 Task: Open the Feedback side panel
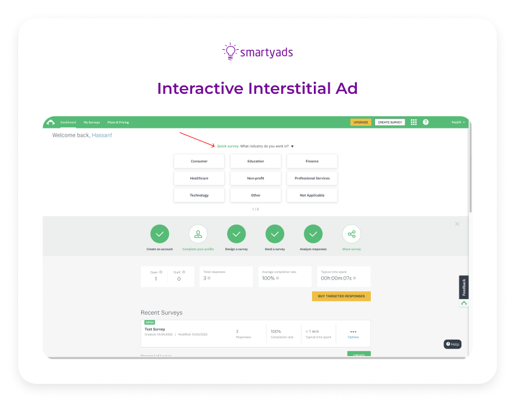tap(463, 286)
